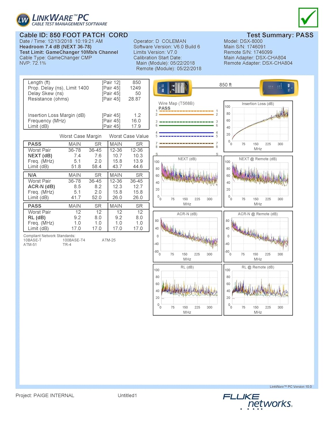Click the ATM-51 standard

(x=30, y=245)
